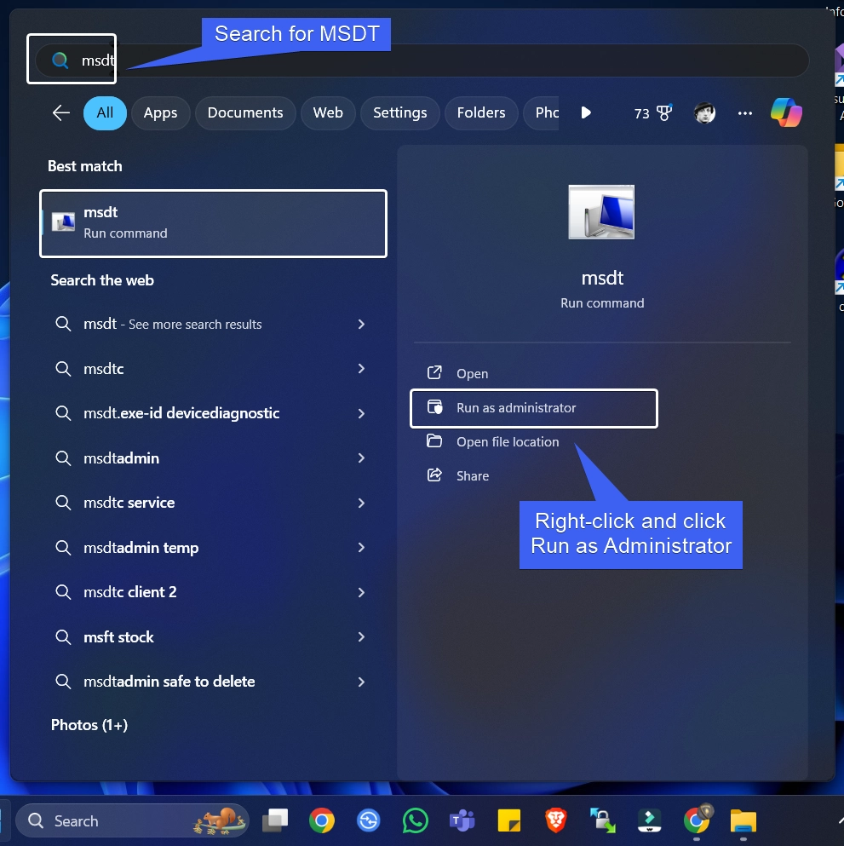This screenshot has width=844, height=846.
Task: Open File Explorer from the taskbar
Action: pos(744,821)
